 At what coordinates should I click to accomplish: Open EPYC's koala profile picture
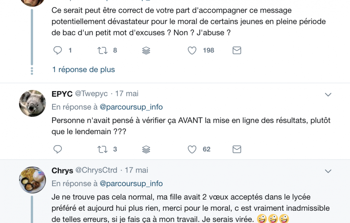(x=32, y=103)
